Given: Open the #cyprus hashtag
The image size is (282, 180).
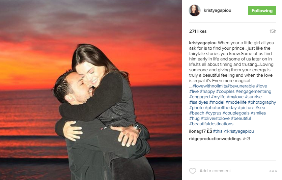Looking at the screenshot, I should [213, 113].
